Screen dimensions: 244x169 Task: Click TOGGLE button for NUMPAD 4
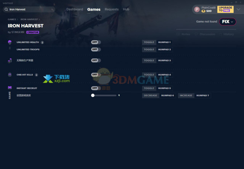pos(149,75)
